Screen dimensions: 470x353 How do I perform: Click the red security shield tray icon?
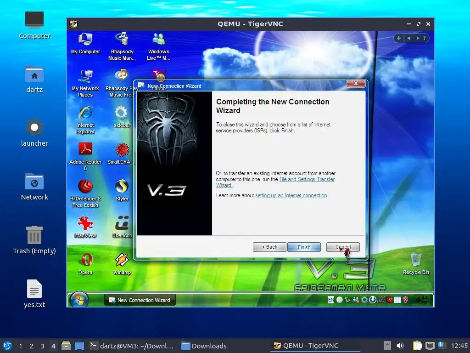(405, 300)
